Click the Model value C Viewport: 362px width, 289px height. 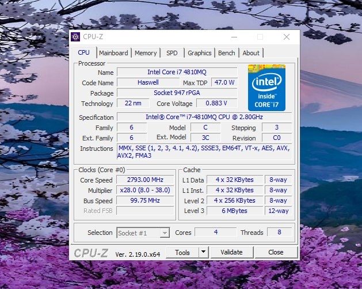205,128
